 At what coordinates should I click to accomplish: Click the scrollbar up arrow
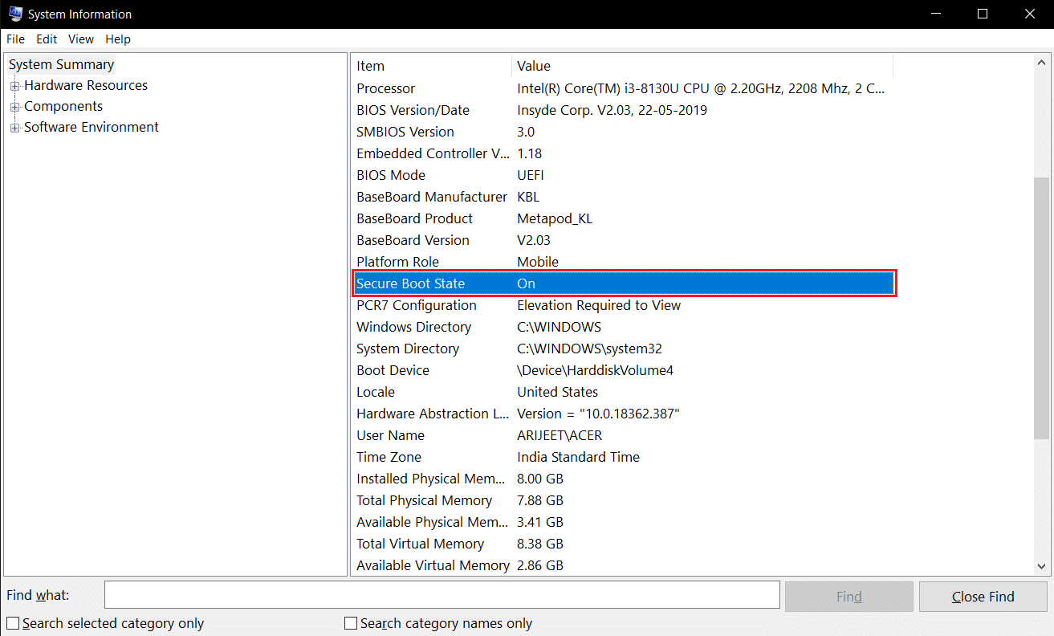click(1041, 64)
